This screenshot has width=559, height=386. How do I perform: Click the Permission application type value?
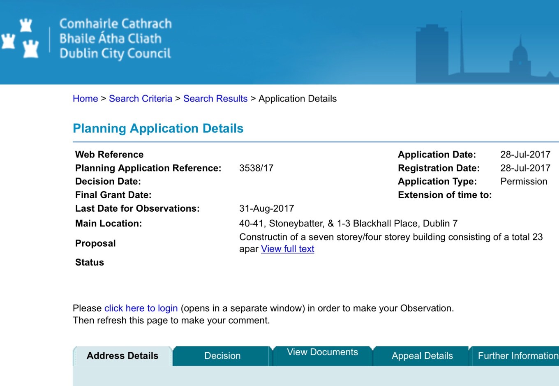click(523, 182)
